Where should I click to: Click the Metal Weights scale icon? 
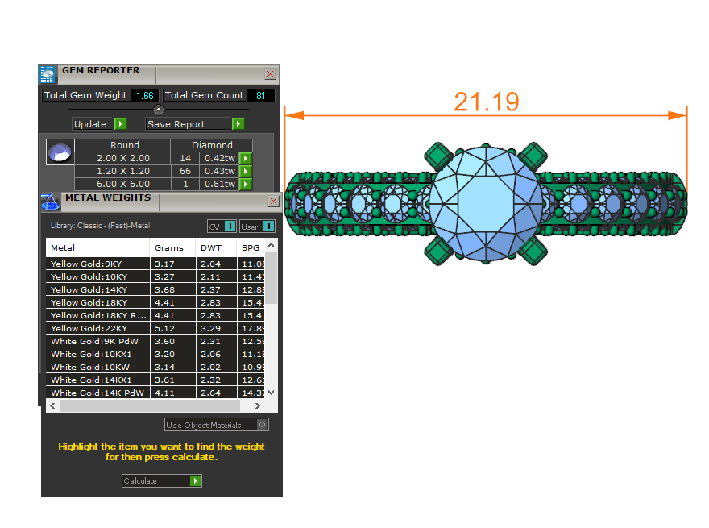click(50, 200)
